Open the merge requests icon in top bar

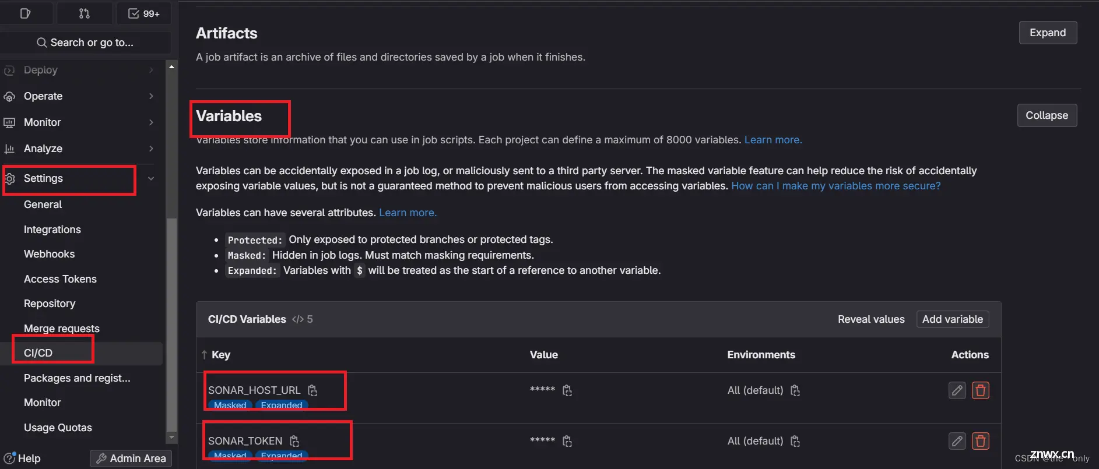[85, 13]
